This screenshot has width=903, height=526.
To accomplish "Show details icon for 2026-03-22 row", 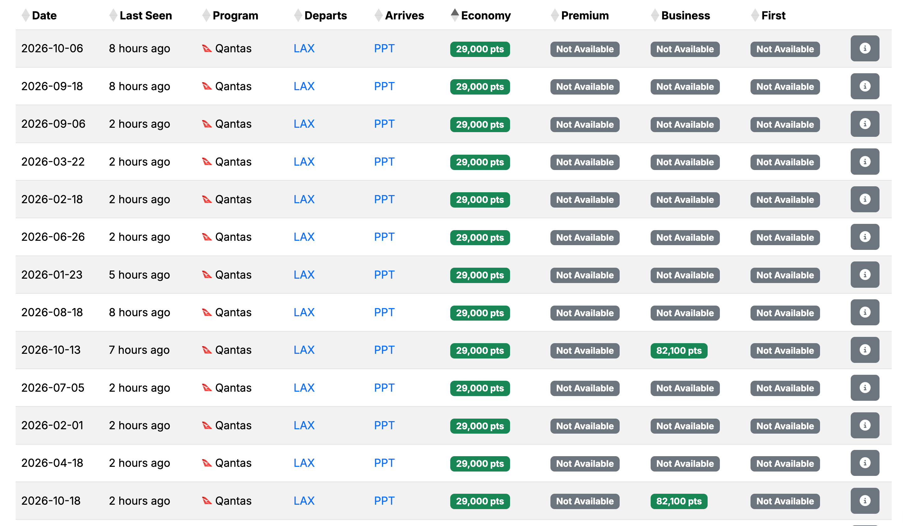I will pos(864,162).
